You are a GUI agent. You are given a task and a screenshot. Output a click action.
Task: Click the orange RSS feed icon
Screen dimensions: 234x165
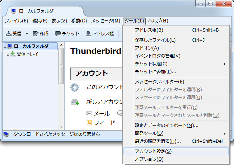(x=89, y=123)
